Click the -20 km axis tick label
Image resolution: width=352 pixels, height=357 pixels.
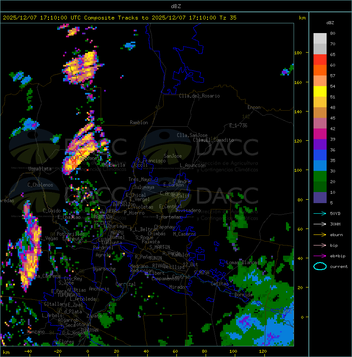[x=58, y=351]
